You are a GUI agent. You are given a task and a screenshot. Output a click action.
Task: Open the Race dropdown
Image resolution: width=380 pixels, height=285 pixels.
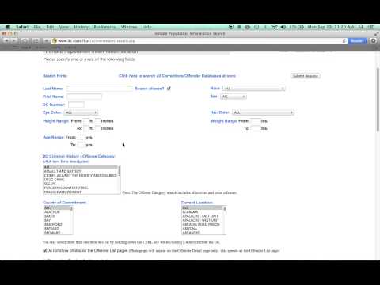coord(253,89)
